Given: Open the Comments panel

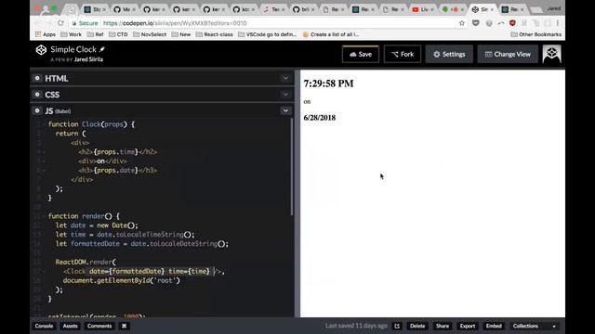Looking at the screenshot, I should (99, 326).
